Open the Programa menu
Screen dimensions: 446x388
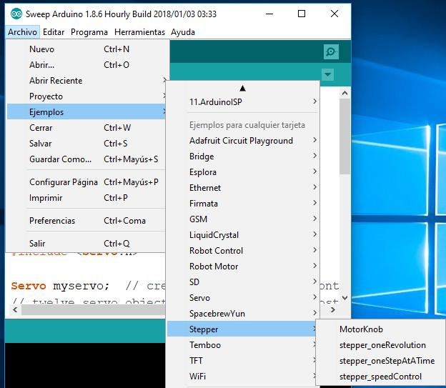coord(89,32)
